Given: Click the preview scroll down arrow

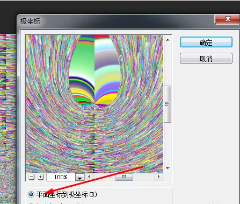Looking at the screenshot, I should point(168,168).
